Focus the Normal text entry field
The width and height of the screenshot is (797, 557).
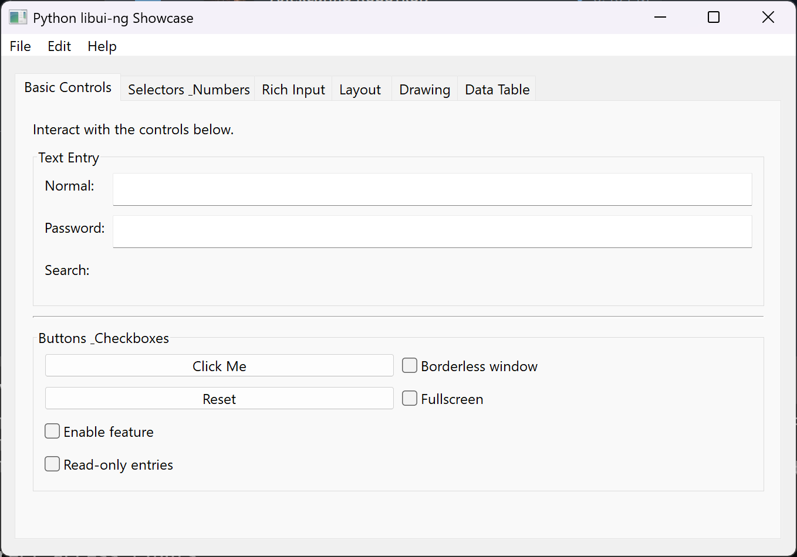(x=432, y=189)
